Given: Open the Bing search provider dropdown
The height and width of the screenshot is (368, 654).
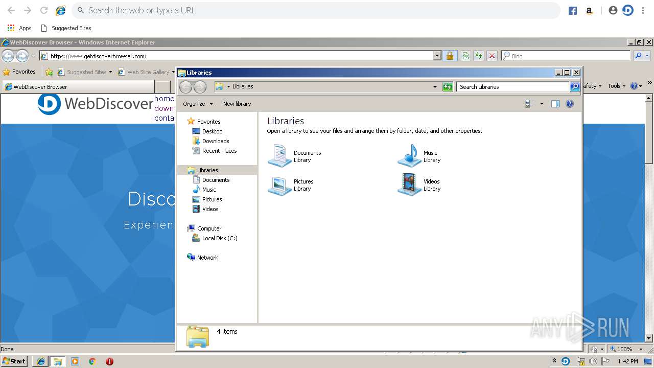Looking at the screenshot, I should coord(648,56).
